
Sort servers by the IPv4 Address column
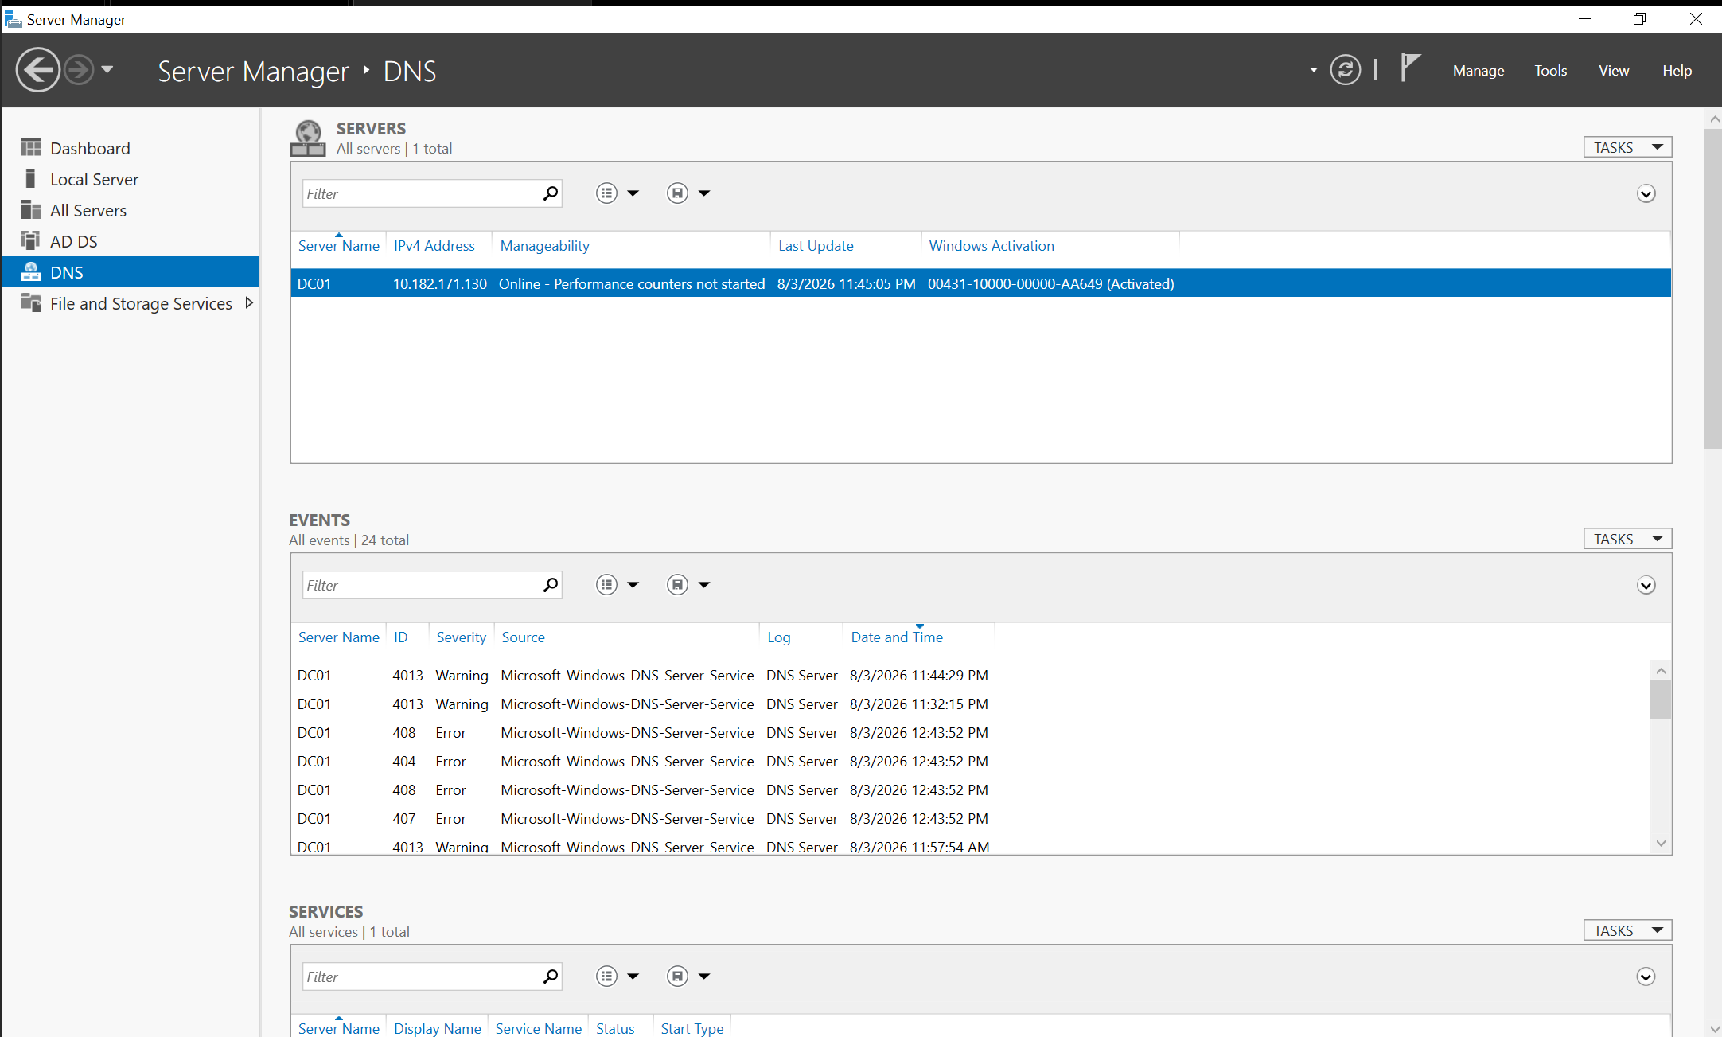click(x=434, y=246)
